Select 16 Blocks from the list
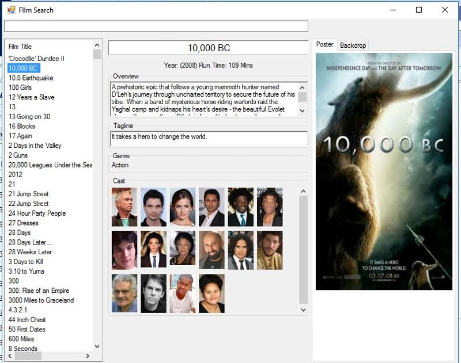This screenshot has height=363, width=461. (22, 126)
